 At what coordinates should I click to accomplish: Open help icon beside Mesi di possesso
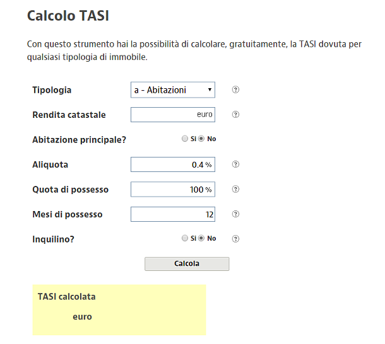pyautogui.click(x=236, y=214)
